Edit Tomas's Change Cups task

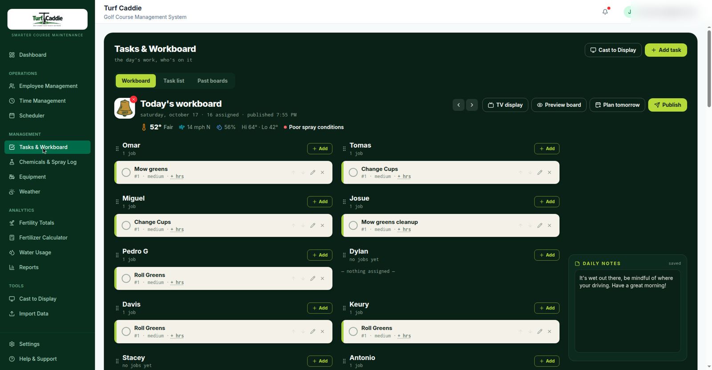pyautogui.click(x=540, y=173)
